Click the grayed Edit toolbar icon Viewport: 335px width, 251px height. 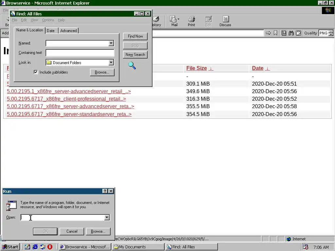pos(208,21)
